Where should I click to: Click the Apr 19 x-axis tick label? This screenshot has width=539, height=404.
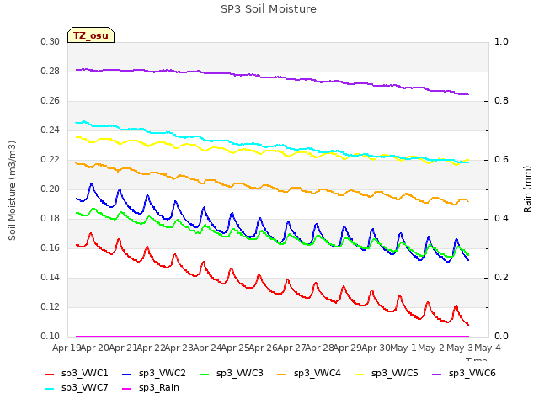tap(67, 348)
